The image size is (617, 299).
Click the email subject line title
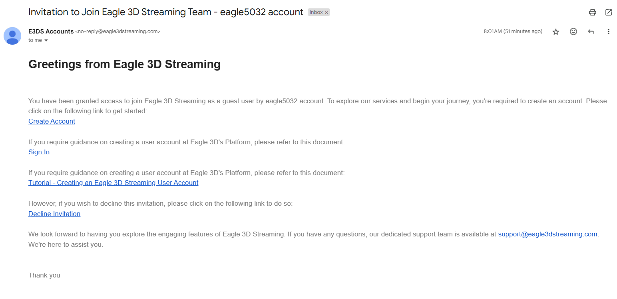[x=165, y=12]
